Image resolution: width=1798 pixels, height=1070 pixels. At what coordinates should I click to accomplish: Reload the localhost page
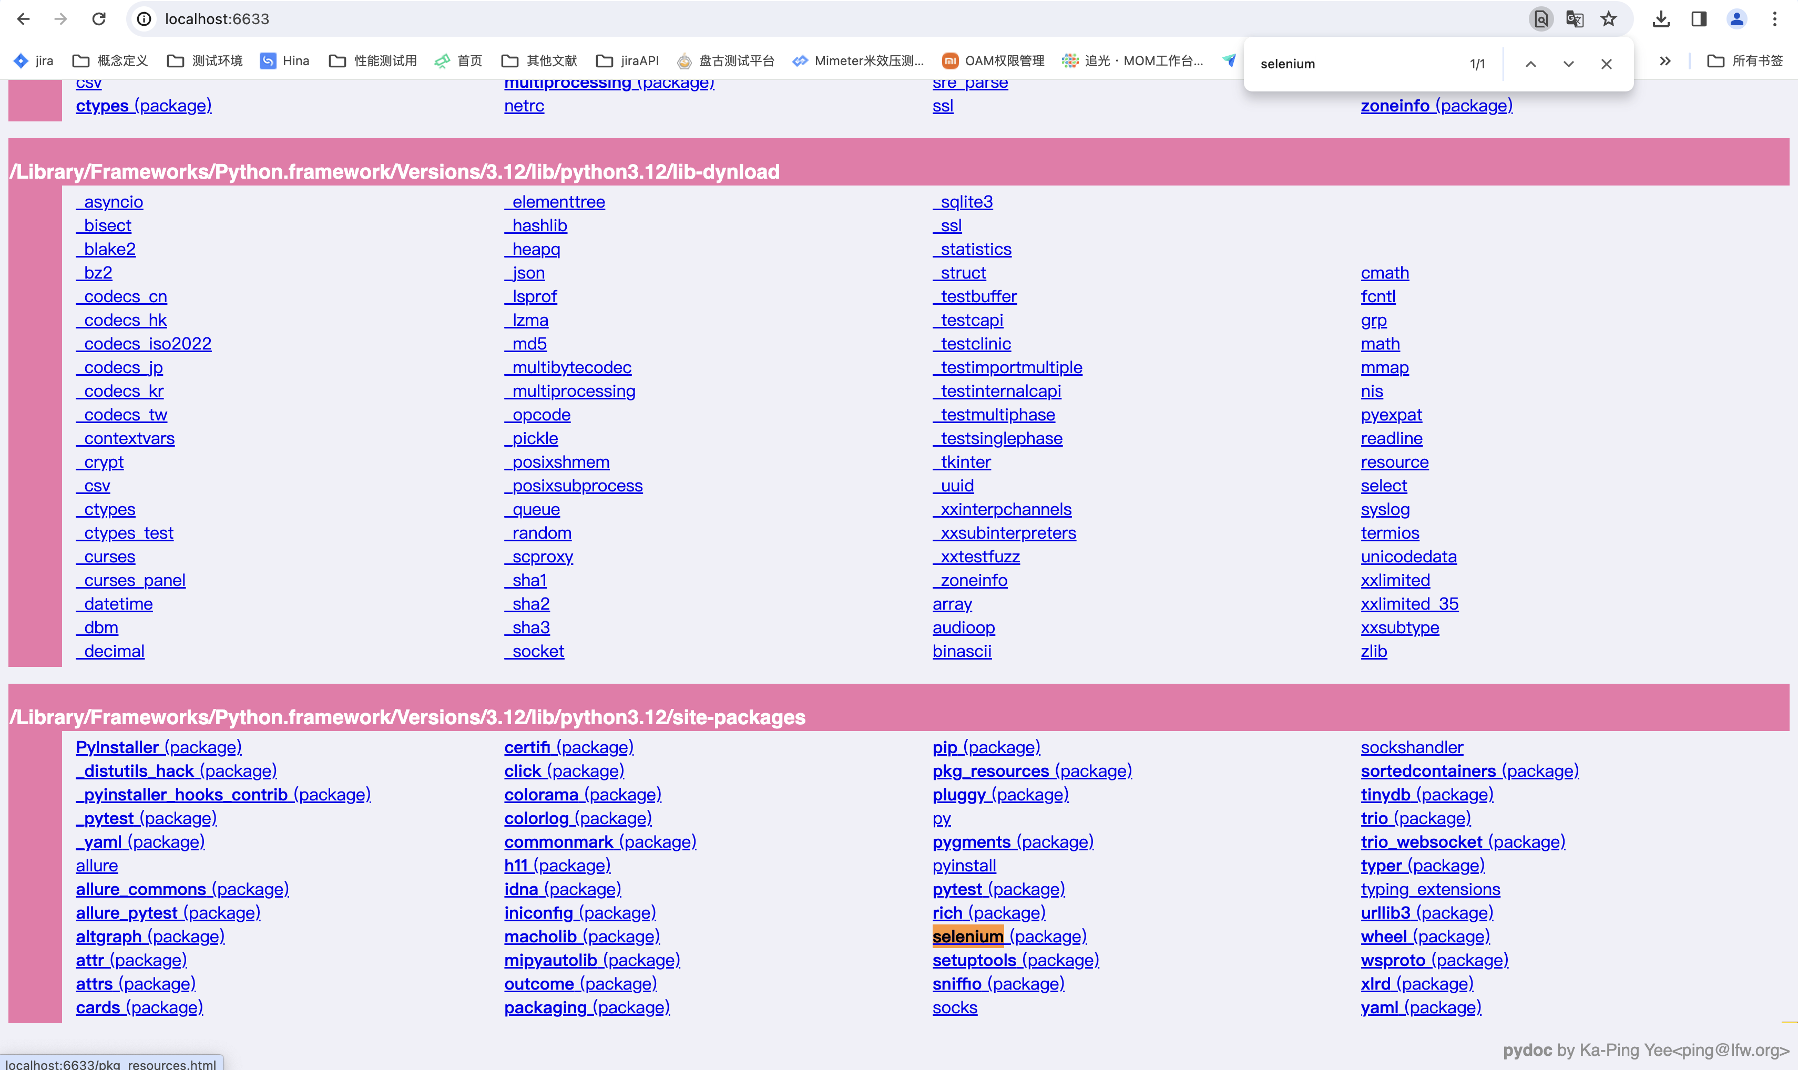(x=99, y=19)
